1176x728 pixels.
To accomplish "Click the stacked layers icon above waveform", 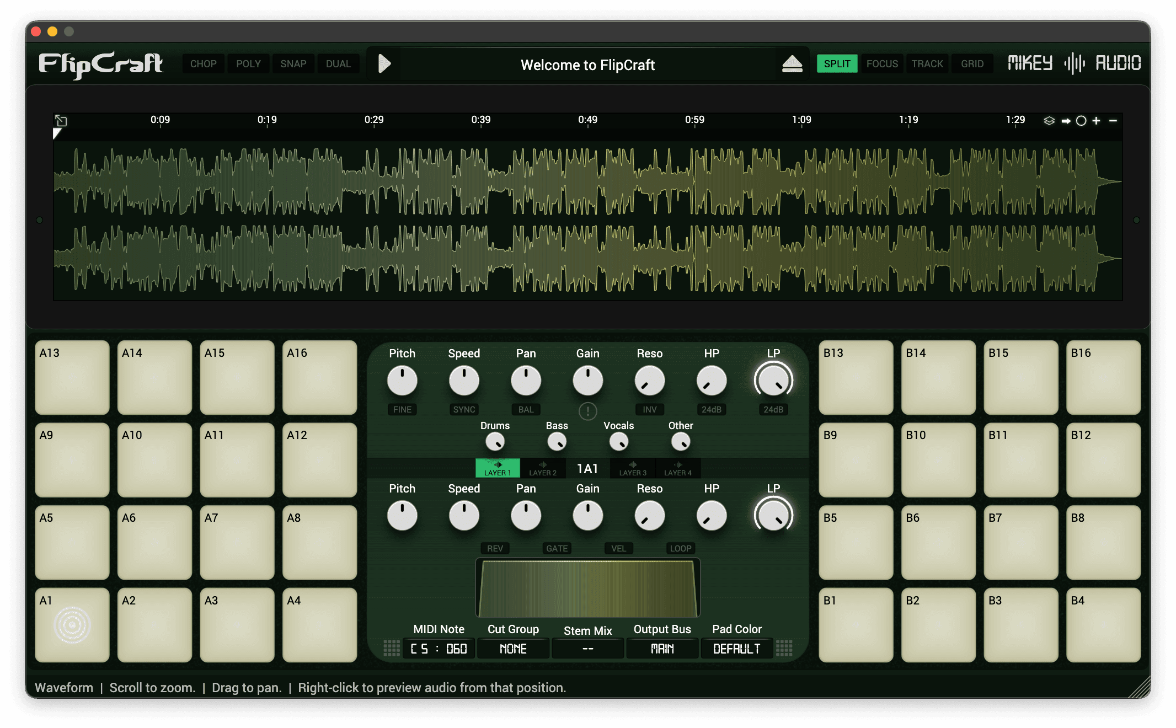I will click(x=1049, y=121).
